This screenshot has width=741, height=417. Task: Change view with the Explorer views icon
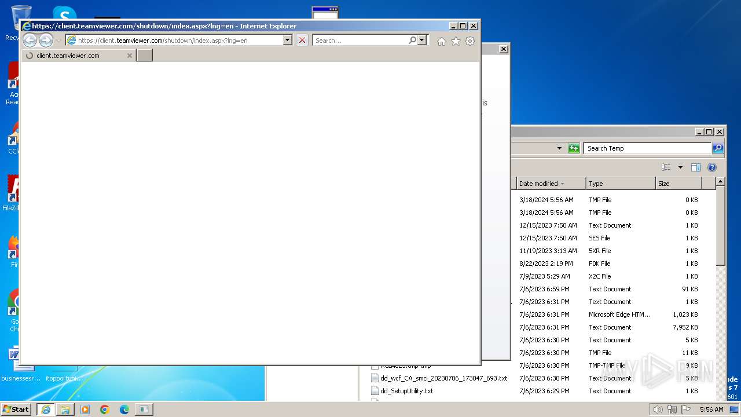[666, 167]
